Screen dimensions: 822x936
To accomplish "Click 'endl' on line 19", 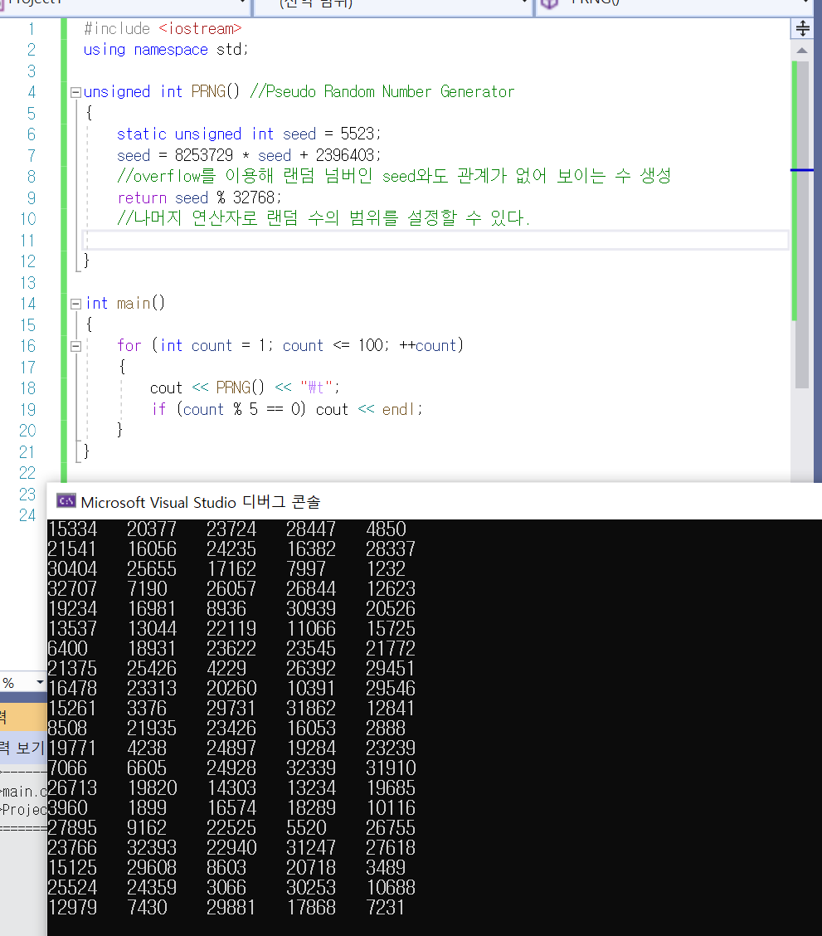I will [x=398, y=410].
